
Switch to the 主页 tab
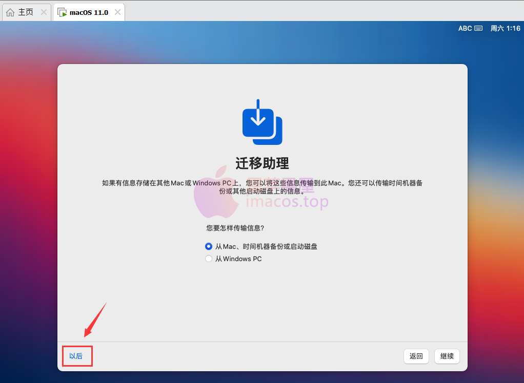pos(26,12)
